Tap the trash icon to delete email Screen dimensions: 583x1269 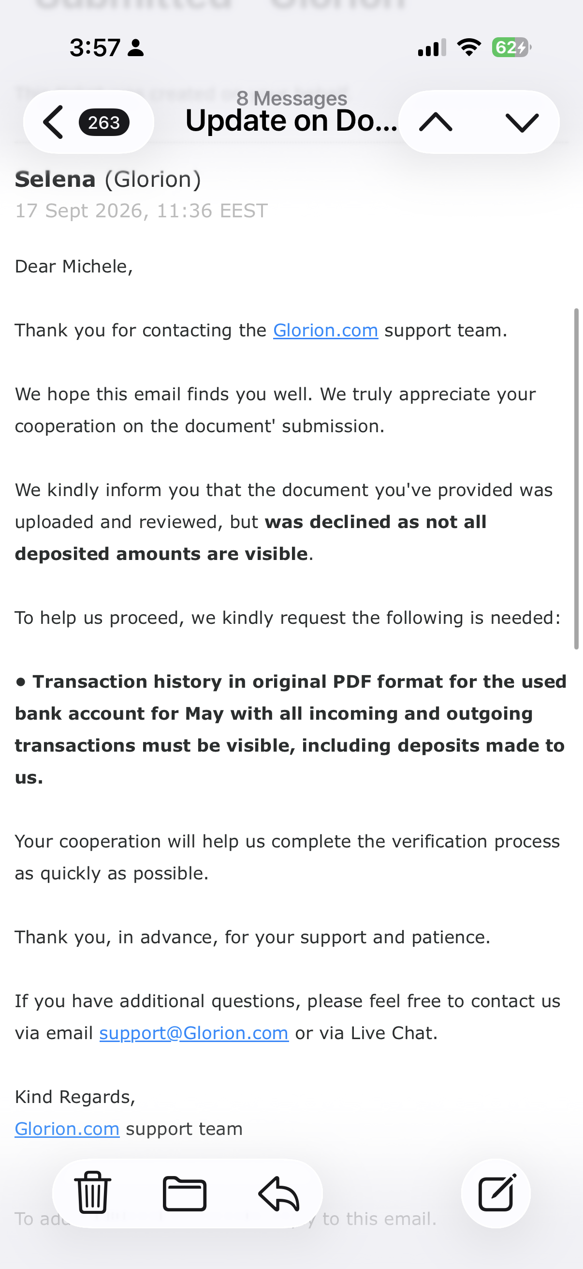[92, 1193]
